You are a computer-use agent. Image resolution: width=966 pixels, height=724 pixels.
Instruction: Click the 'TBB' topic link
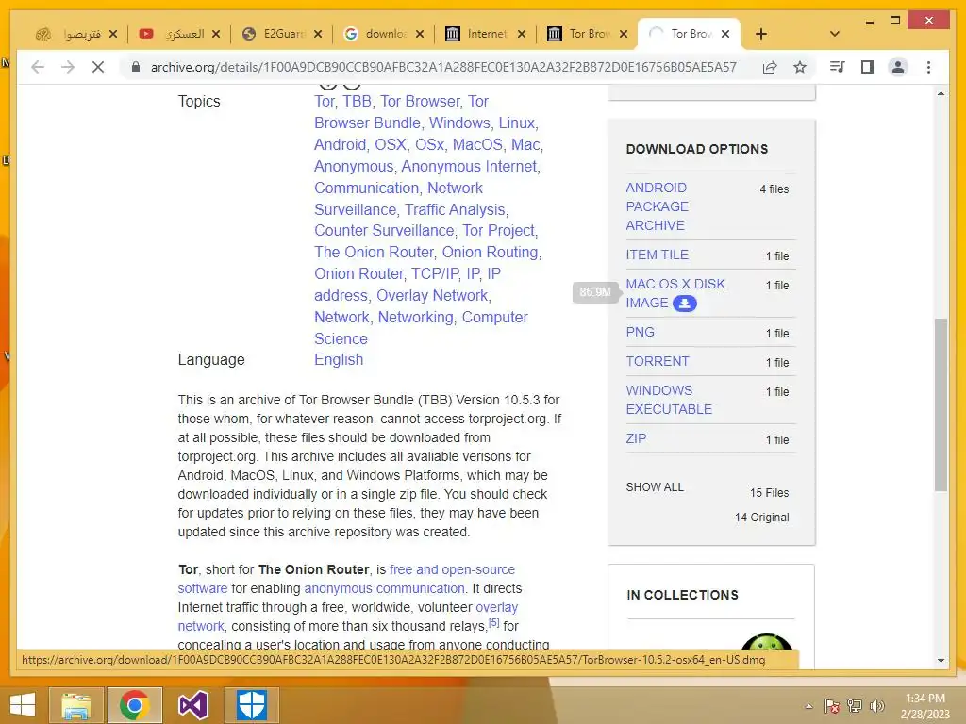coord(357,101)
